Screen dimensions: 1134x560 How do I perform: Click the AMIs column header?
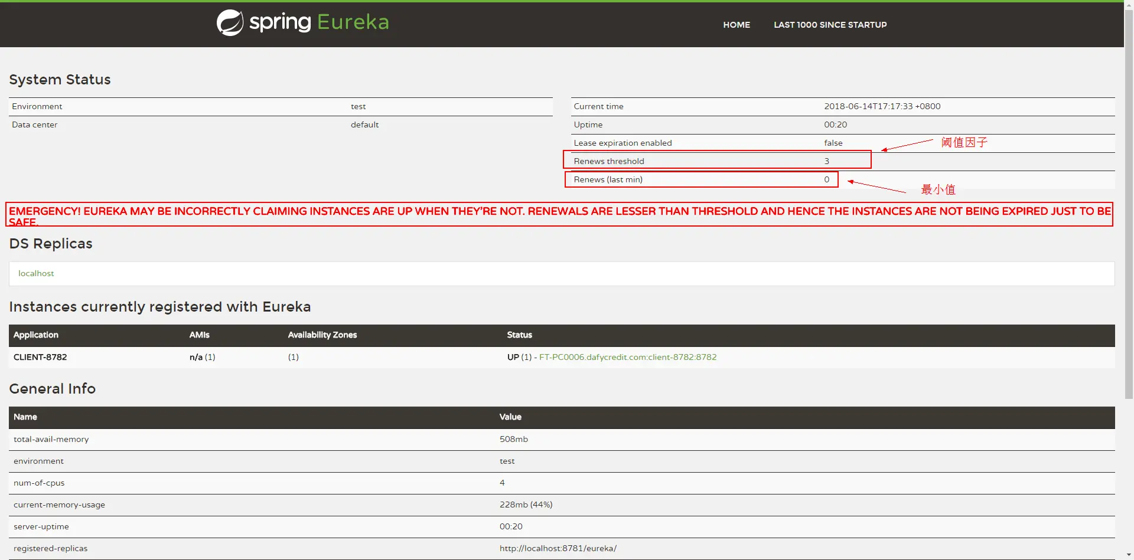pos(200,335)
